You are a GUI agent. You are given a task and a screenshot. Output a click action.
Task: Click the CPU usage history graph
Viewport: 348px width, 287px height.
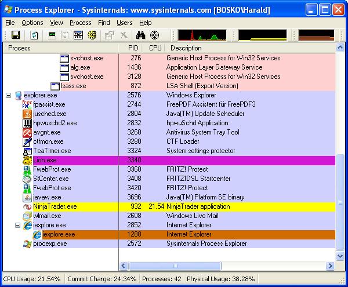coord(202,35)
